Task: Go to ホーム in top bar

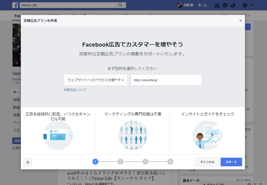Action: pos(202,5)
